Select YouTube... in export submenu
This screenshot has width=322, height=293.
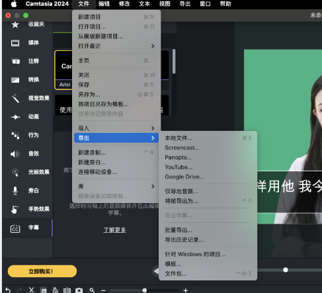pos(208,167)
